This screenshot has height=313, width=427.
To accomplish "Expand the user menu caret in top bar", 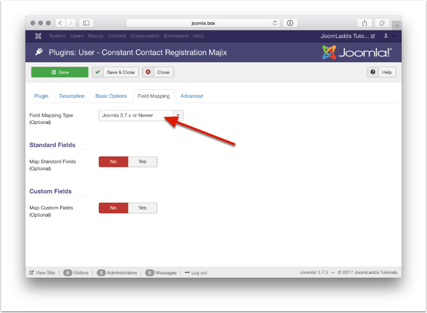I will (394, 36).
